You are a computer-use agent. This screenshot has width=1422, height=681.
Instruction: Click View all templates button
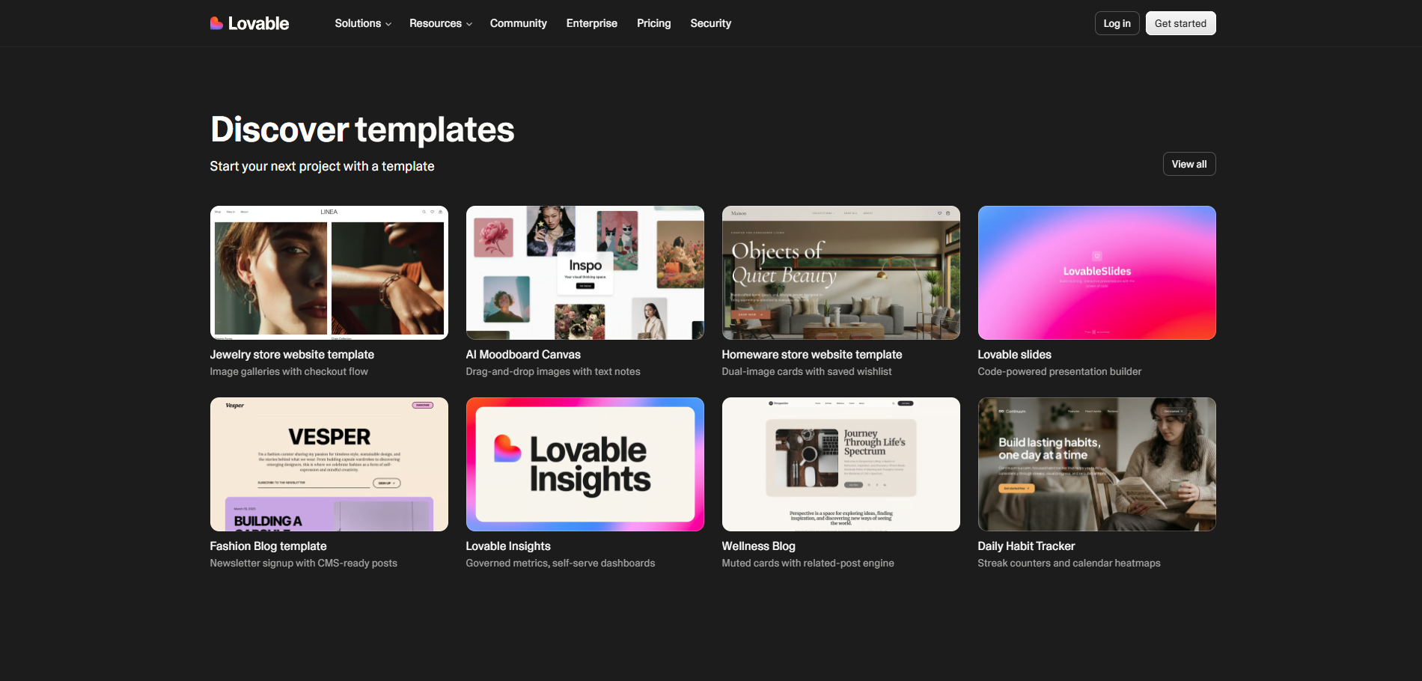coord(1189,164)
